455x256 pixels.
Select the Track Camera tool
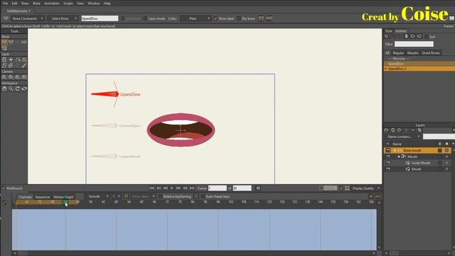pos(4,77)
